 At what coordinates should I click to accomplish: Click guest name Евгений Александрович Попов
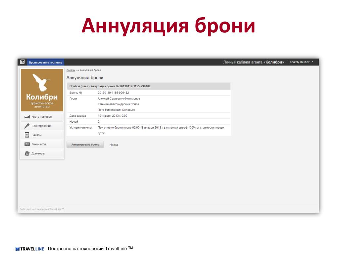(x=118, y=104)
